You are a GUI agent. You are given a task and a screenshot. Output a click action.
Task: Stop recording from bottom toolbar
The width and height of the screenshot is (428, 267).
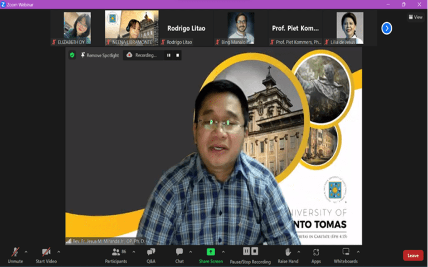click(255, 251)
